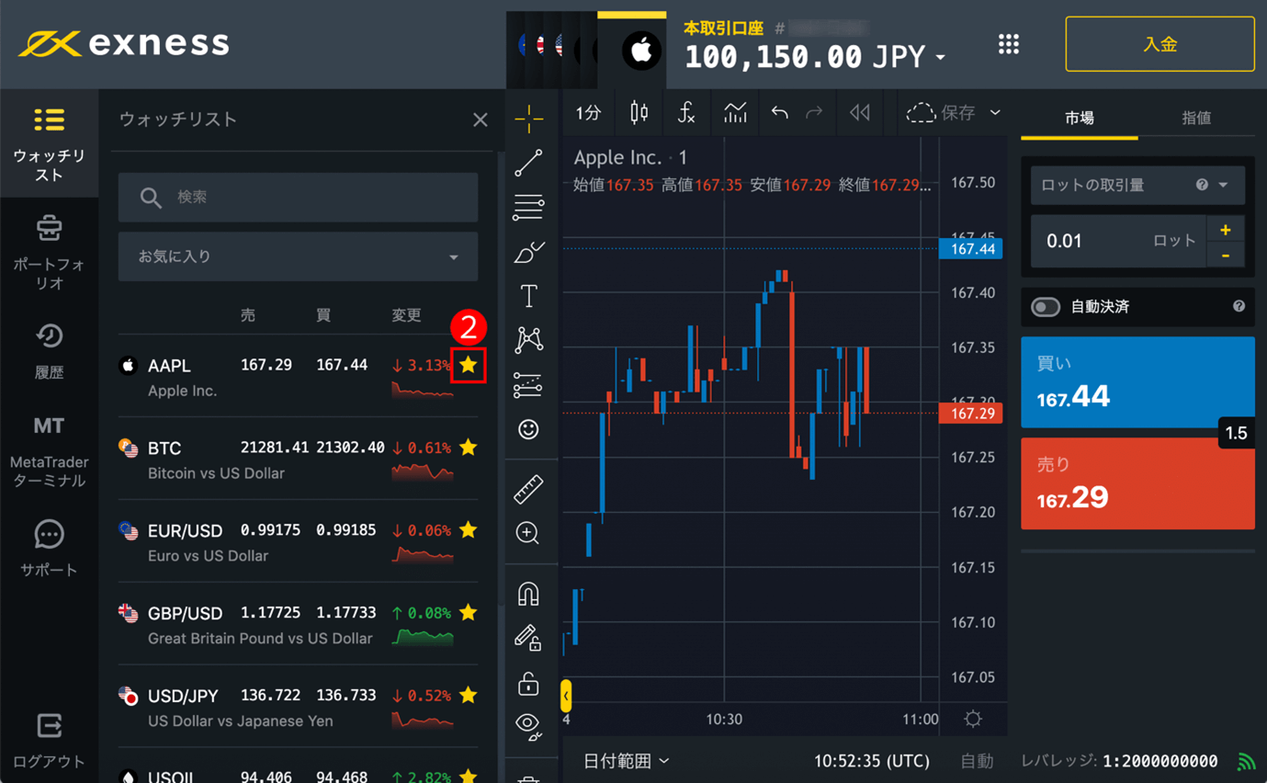The image size is (1267, 783).
Task: Open the apps grid menu
Action: coord(1009,44)
